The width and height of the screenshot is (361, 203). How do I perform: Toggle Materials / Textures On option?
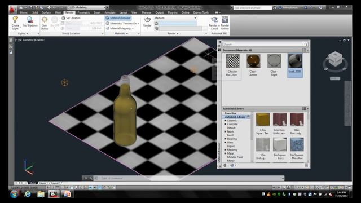[x=122, y=23]
